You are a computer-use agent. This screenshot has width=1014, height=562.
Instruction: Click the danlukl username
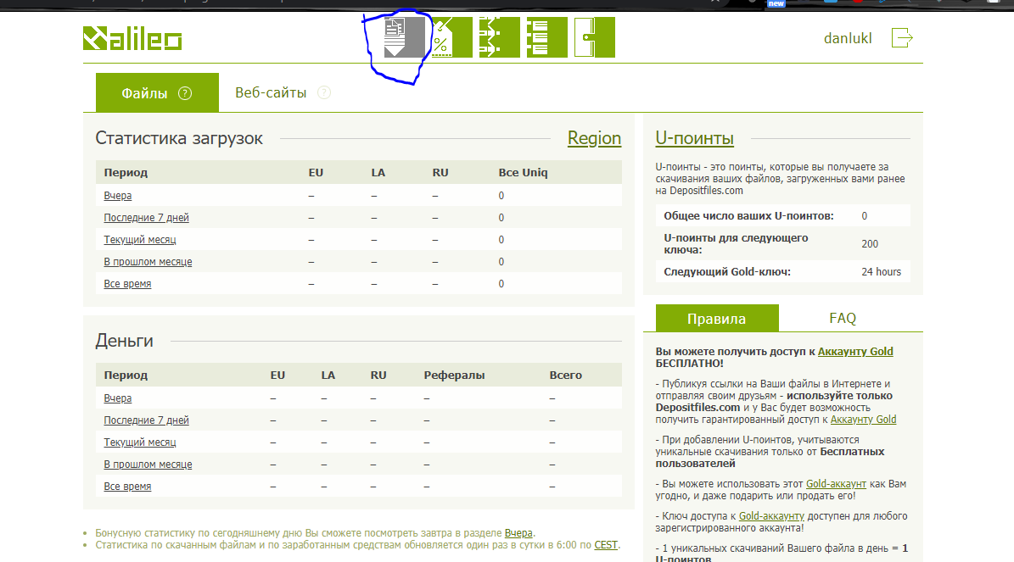click(x=847, y=38)
